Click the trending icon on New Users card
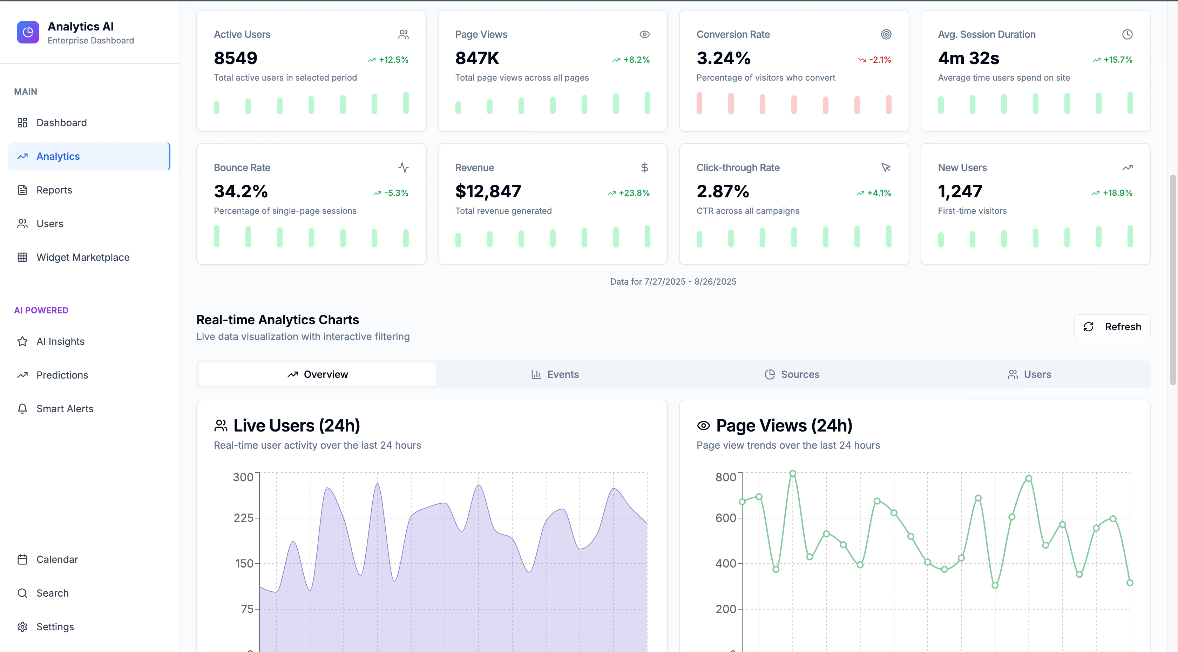 click(1127, 167)
